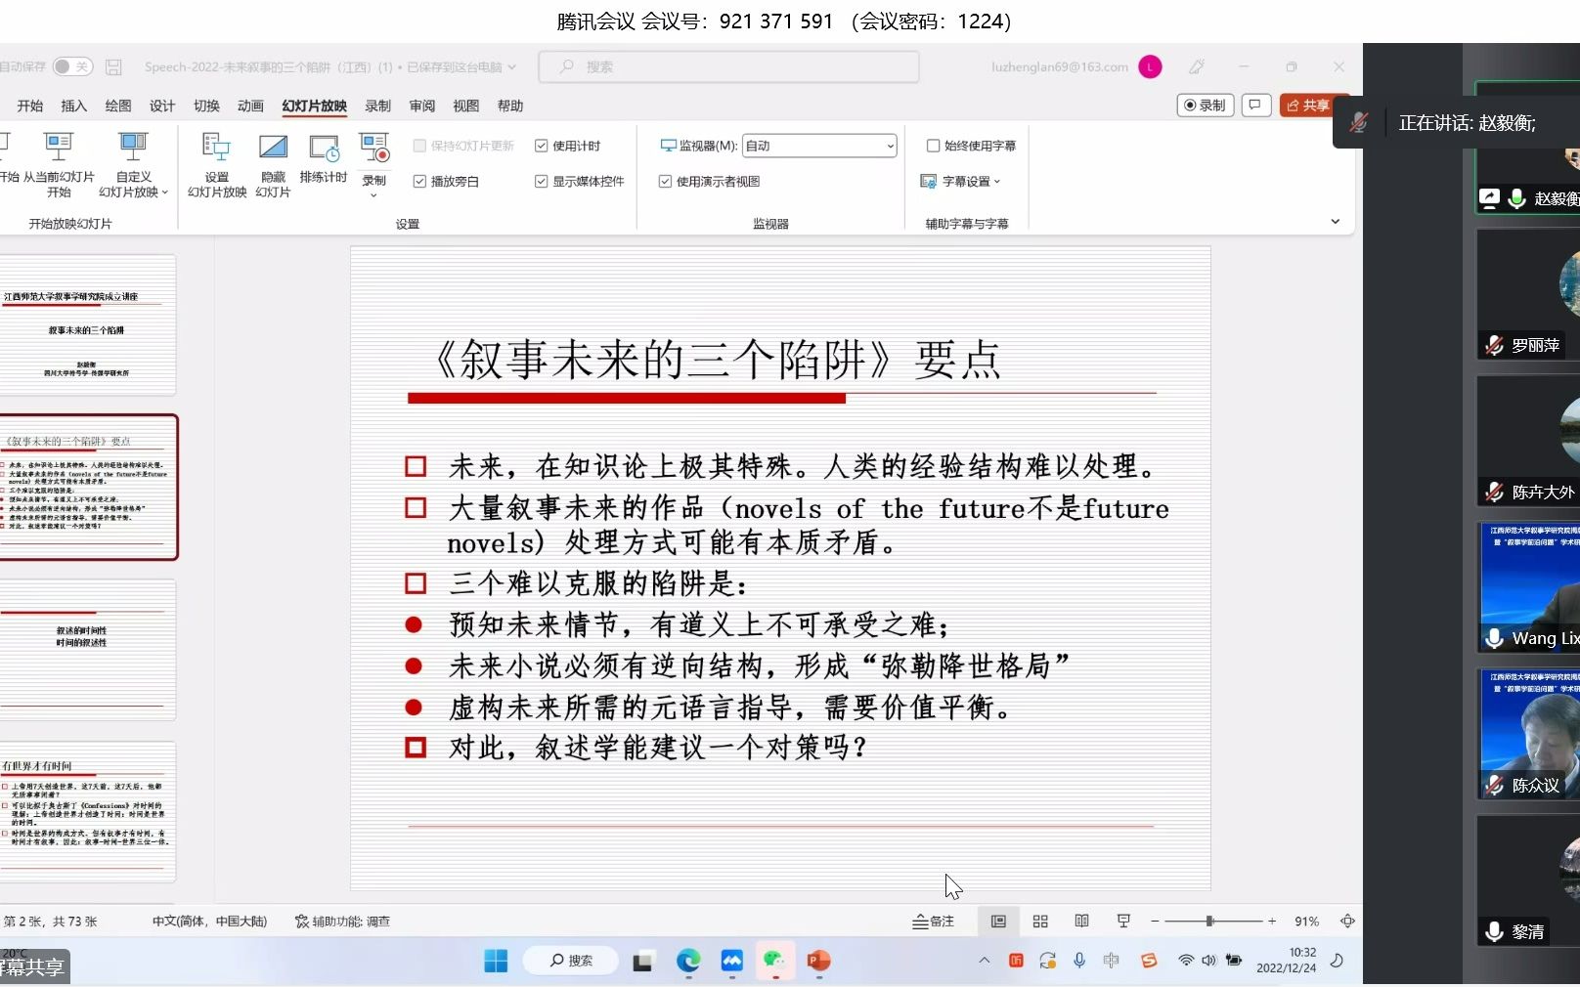1580x987 pixels.
Task: Open the Monitor selection dropdown
Action: pyautogui.click(x=819, y=146)
